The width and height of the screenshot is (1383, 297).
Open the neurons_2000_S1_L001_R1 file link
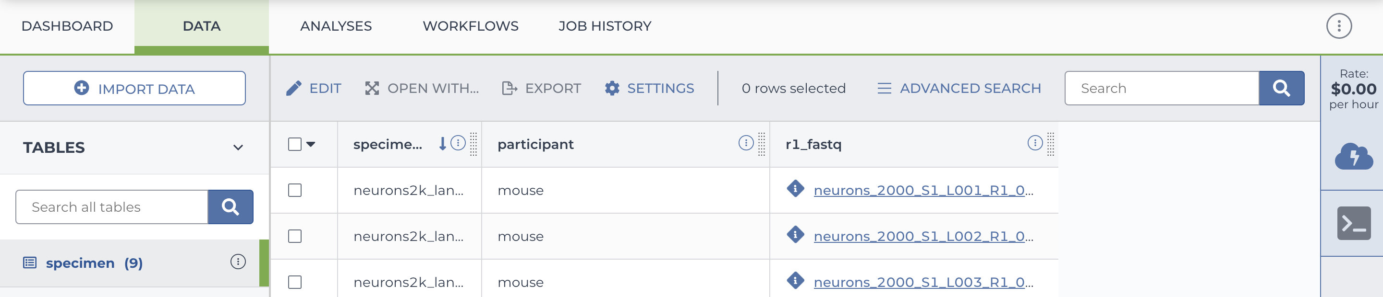pos(923,191)
